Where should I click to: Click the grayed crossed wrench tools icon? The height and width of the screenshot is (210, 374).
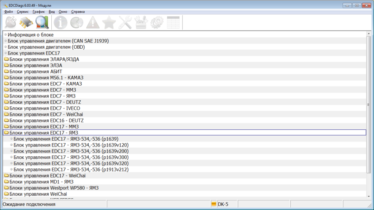click(x=125, y=23)
